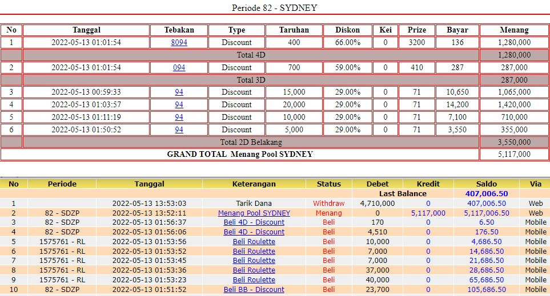Viewport: 550px width, 296px height.
Task: Select the Total 3D row label
Action: tap(251, 80)
